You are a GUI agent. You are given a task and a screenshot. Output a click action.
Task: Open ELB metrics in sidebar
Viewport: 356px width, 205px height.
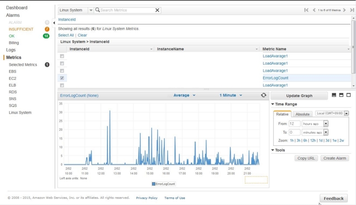click(x=12, y=85)
